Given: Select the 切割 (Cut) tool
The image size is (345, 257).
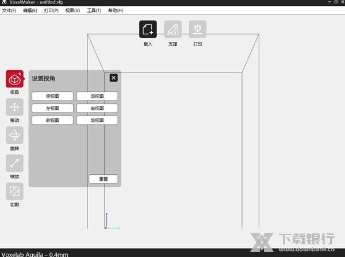Looking at the screenshot, I should tap(15, 191).
